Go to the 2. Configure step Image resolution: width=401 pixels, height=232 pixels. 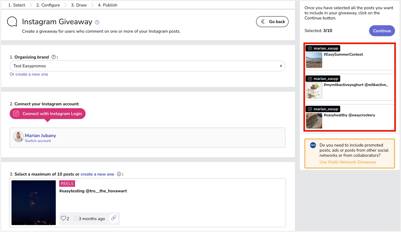pyautogui.click(x=48, y=5)
